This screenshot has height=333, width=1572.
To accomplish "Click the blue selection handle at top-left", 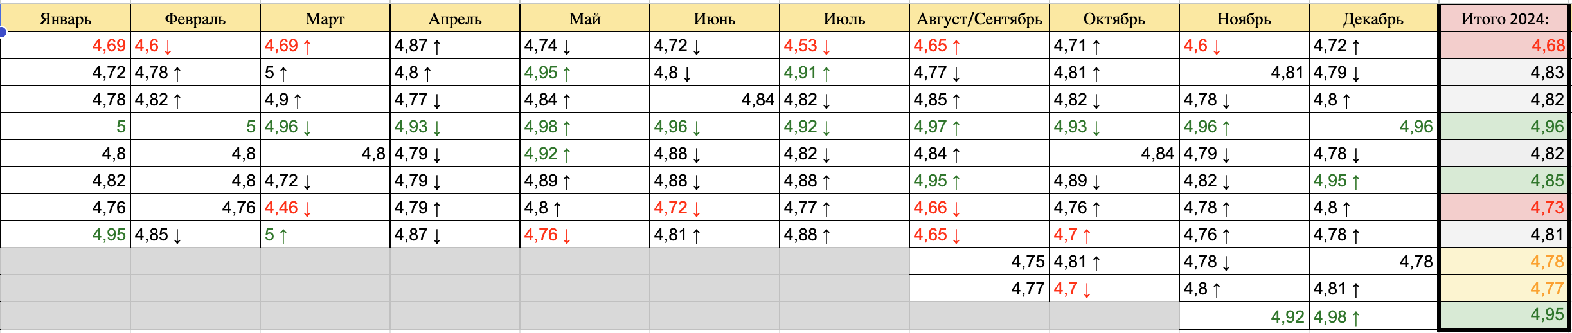I will pos(3,32).
